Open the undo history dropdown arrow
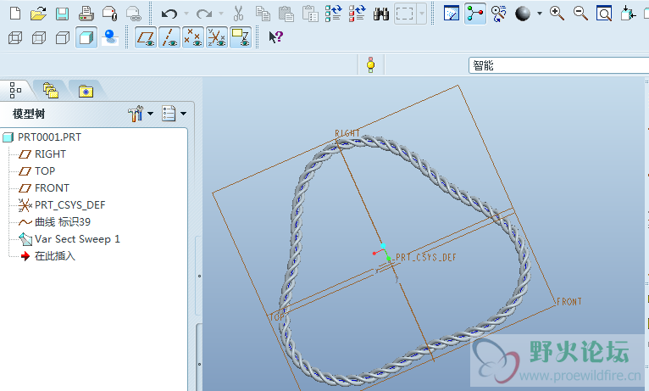The image size is (649, 391). (186, 14)
